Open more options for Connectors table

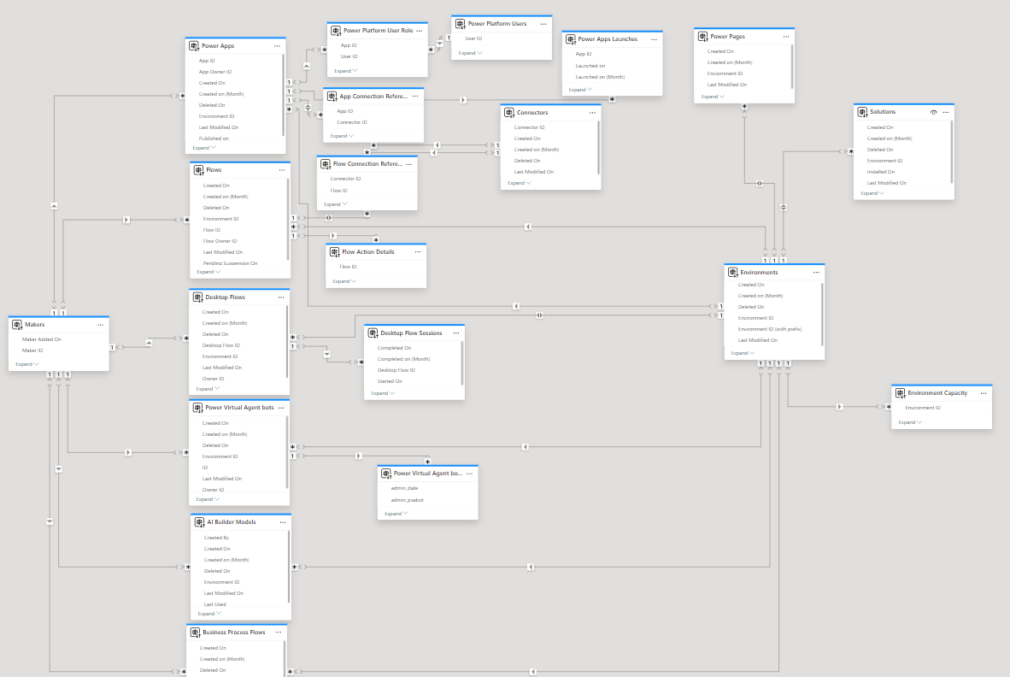tap(593, 113)
